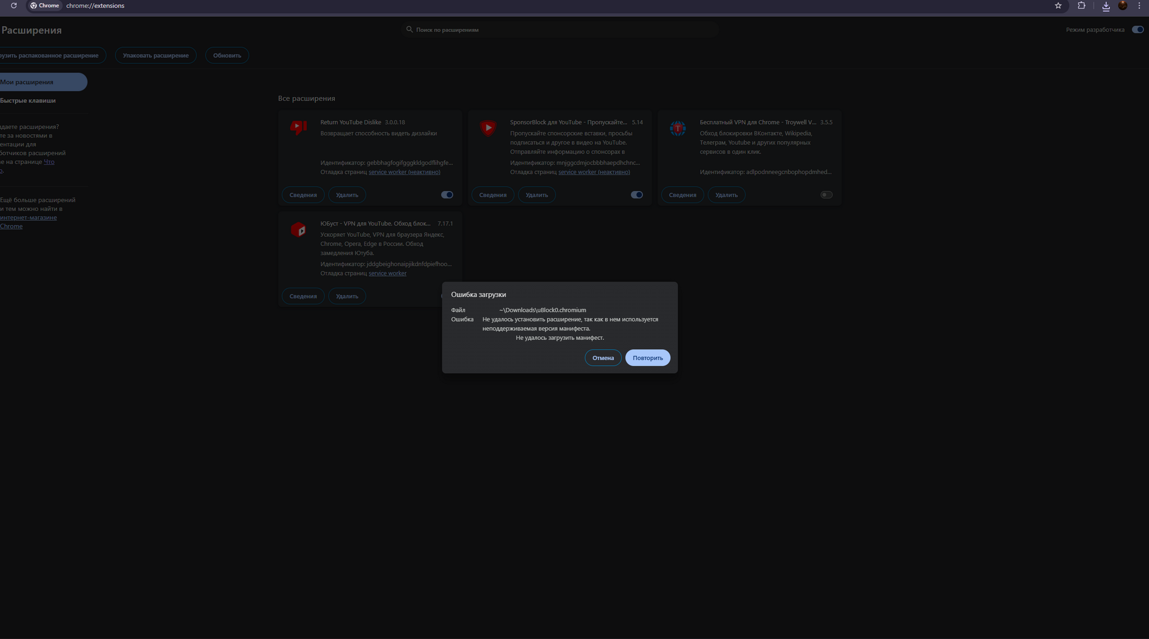Click SponsorBlock extension icon
The width and height of the screenshot is (1149, 639).
[x=488, y=128]
